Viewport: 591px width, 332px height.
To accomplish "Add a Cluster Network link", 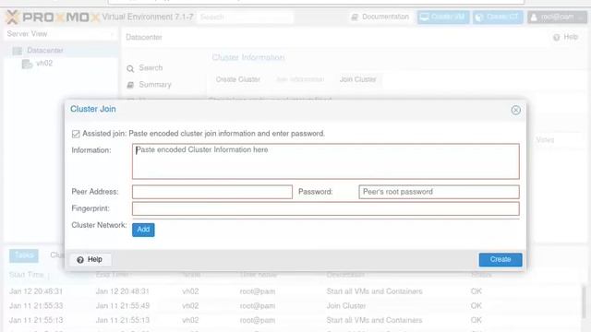I will (143, 230).
